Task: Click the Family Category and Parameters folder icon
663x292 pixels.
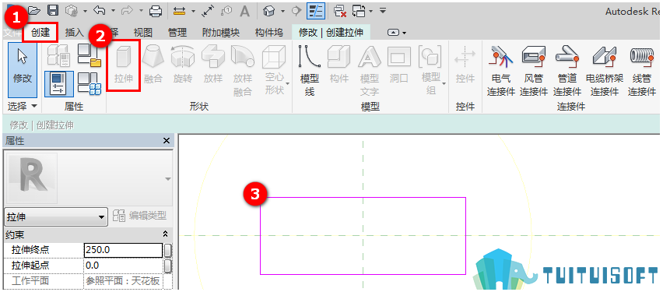Action: pyautogui.click(x=89, y=56)
